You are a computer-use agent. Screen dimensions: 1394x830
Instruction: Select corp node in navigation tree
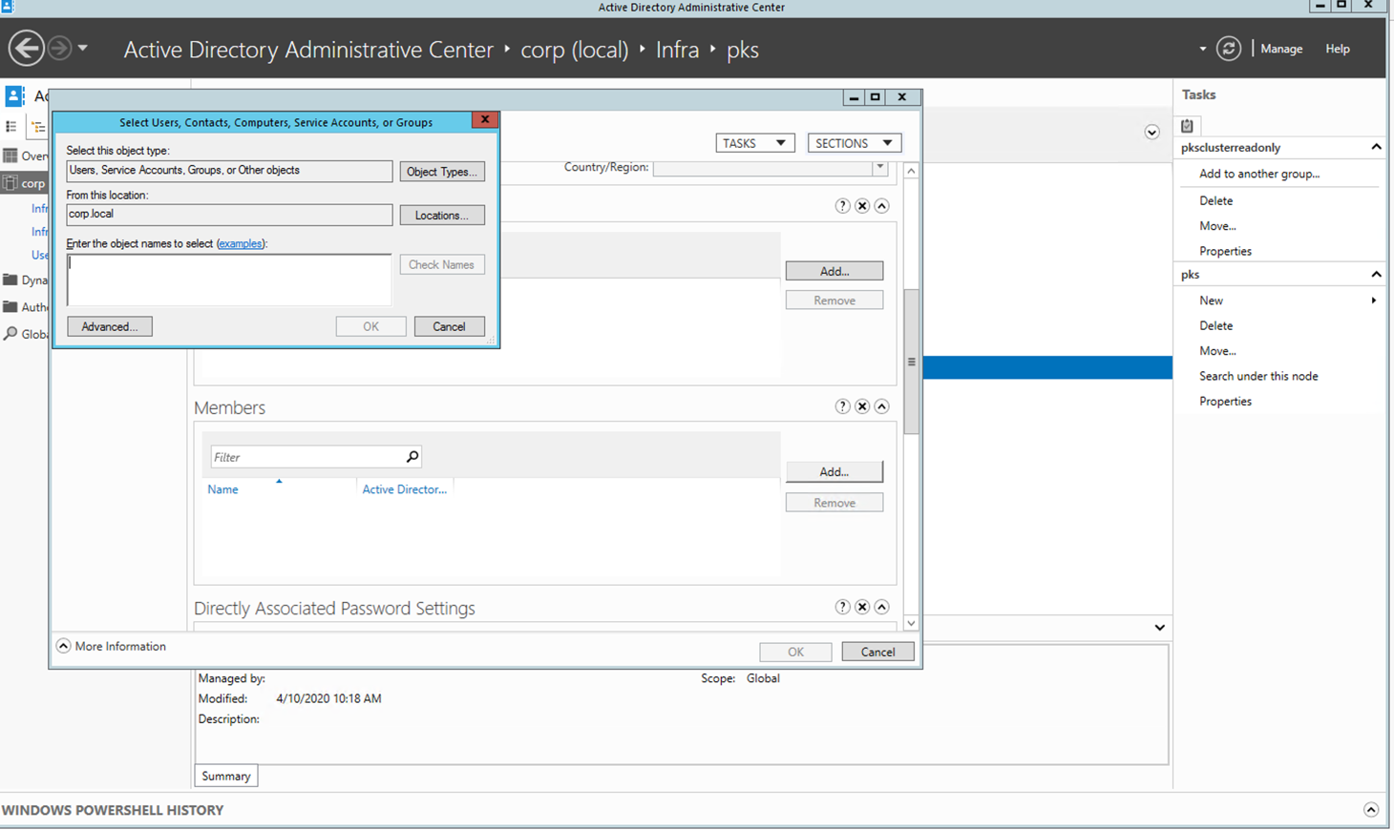tap(25, 183)
